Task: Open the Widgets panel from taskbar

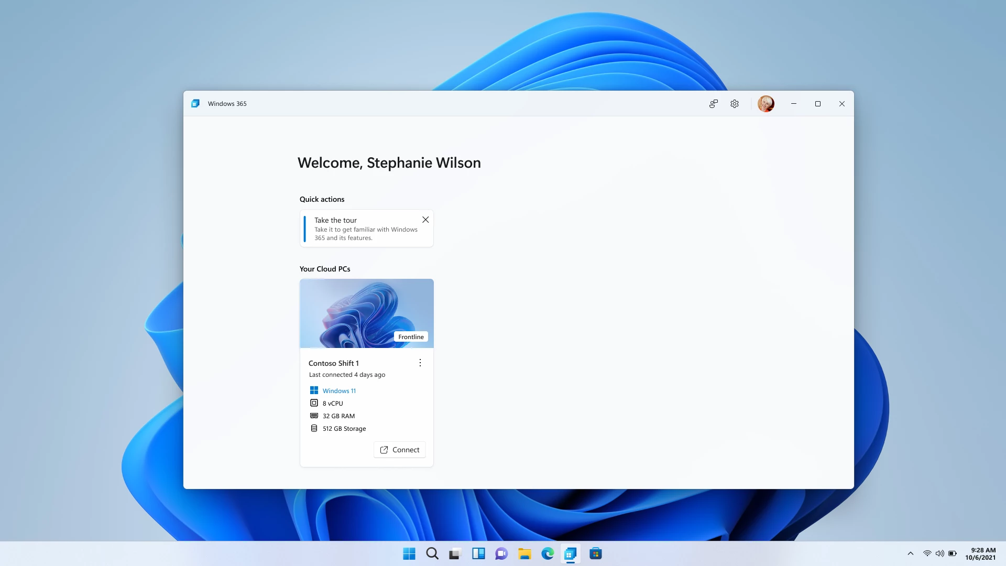Action: [478, 553]
